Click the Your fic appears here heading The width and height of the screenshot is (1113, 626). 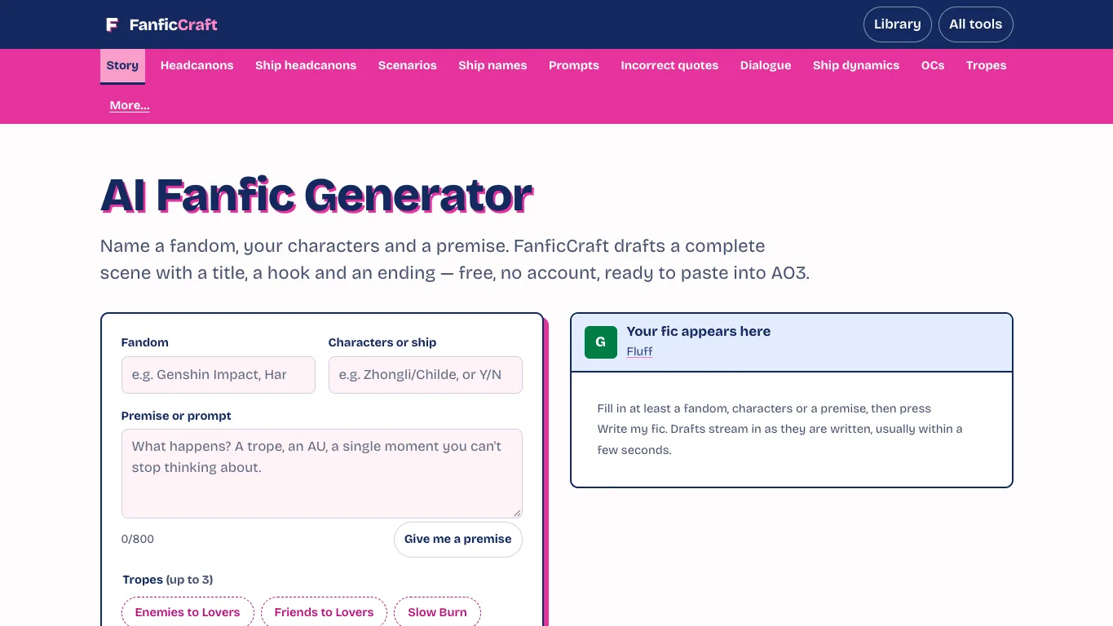698,331
